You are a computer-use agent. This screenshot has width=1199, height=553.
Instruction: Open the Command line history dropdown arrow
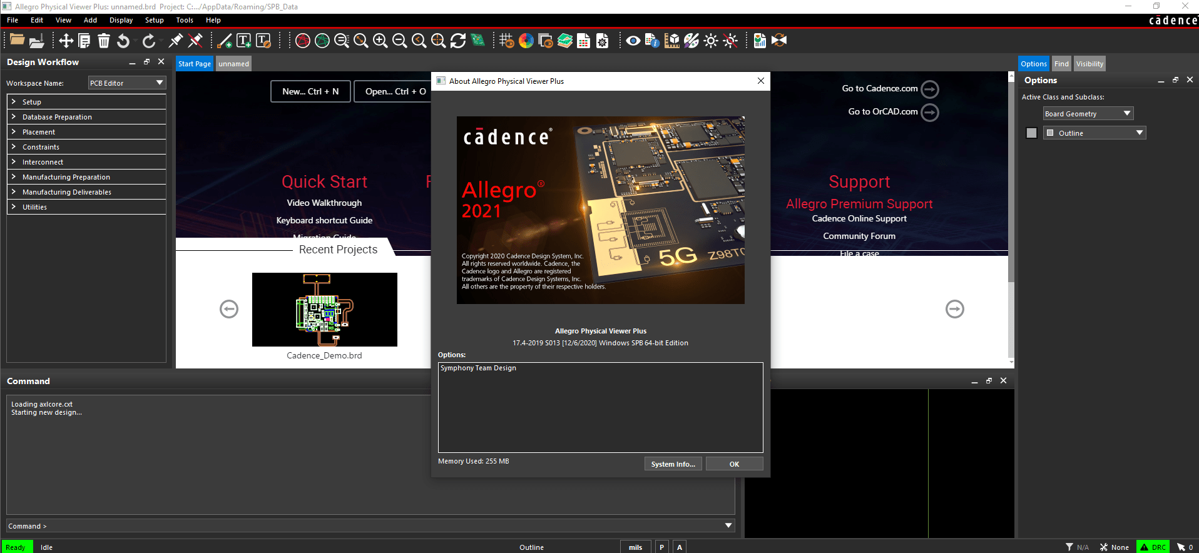pyautogui.click(x=728, y=525)
